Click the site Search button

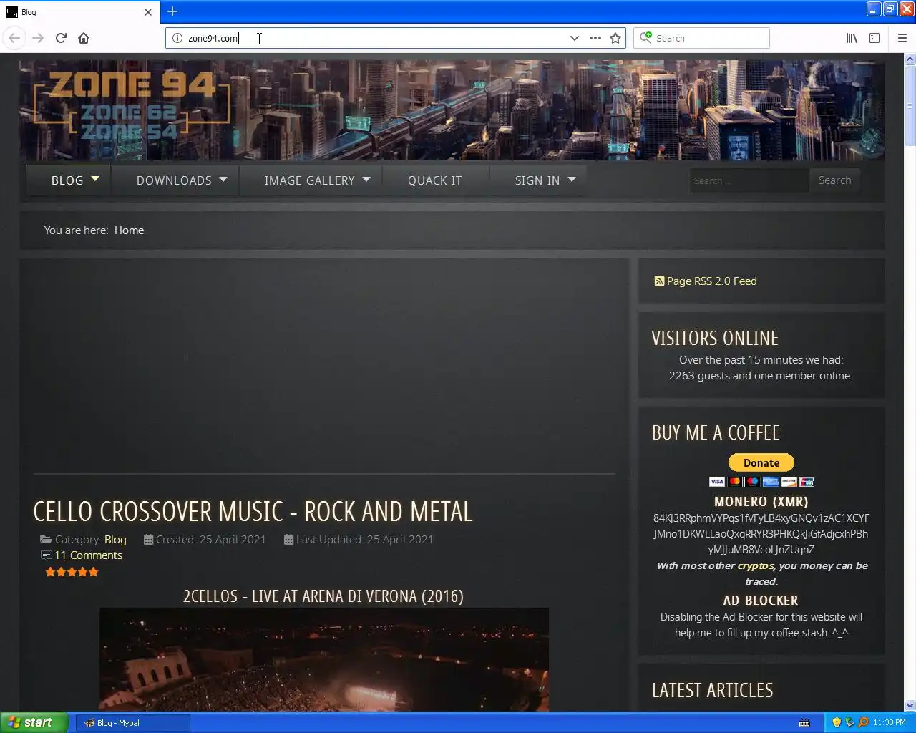click(835, 180)
